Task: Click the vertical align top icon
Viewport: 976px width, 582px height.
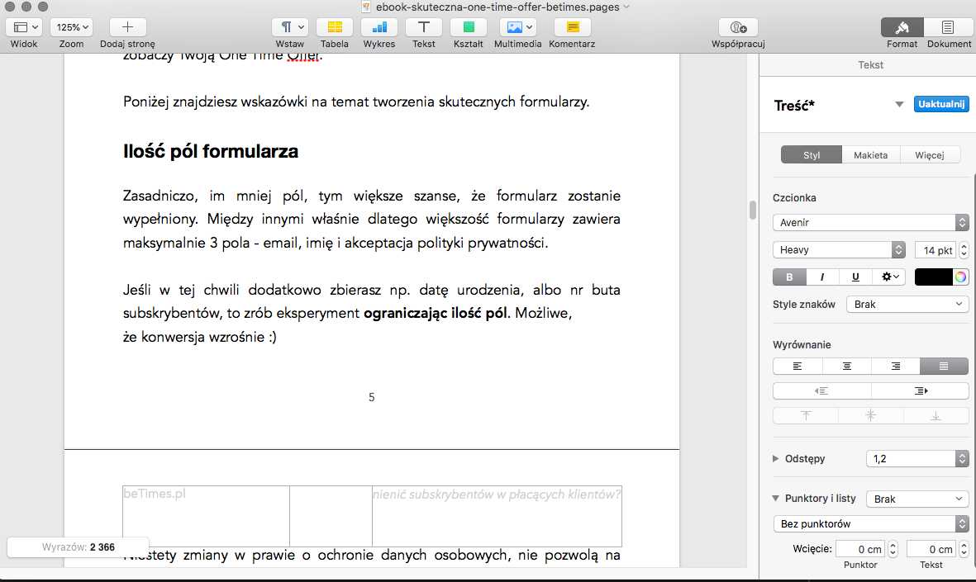Action: (806, 415)
